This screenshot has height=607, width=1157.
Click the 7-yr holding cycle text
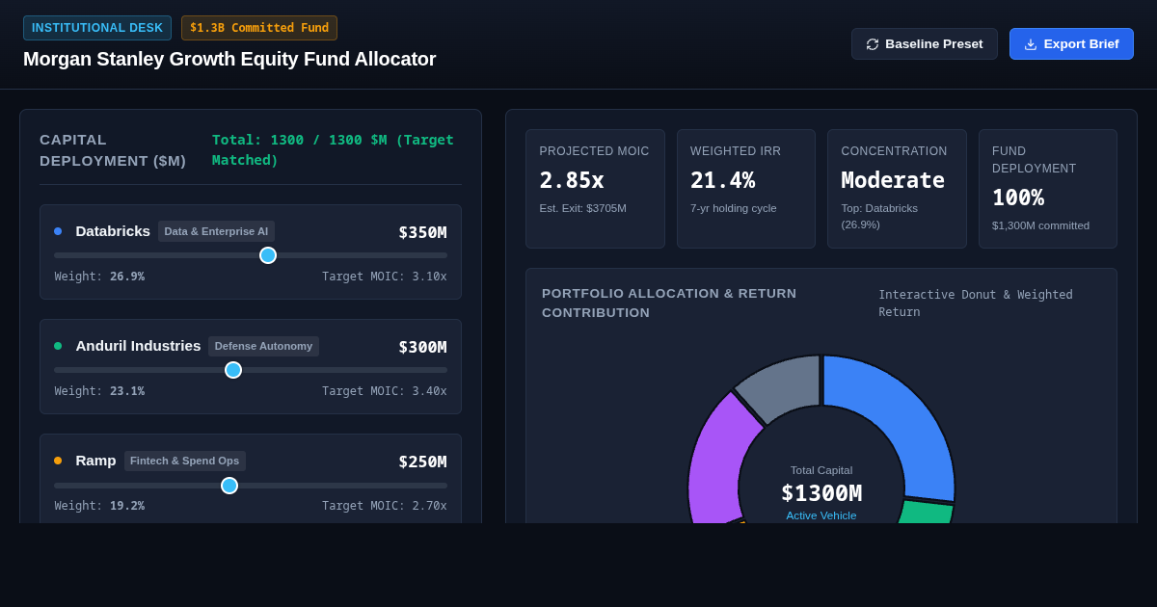(734, 208)
